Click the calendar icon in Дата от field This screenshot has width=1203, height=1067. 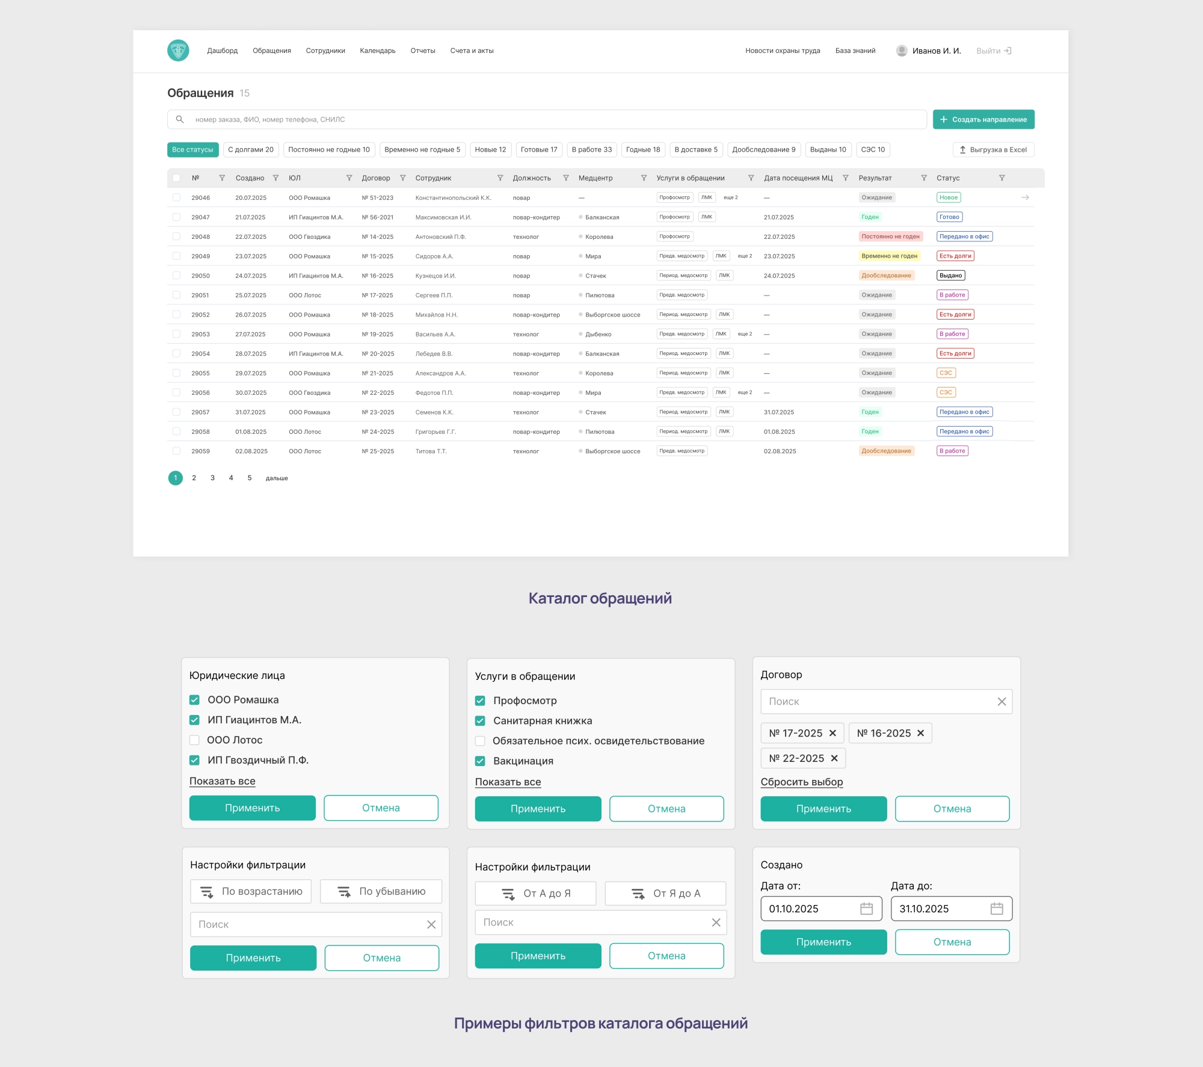866,909
